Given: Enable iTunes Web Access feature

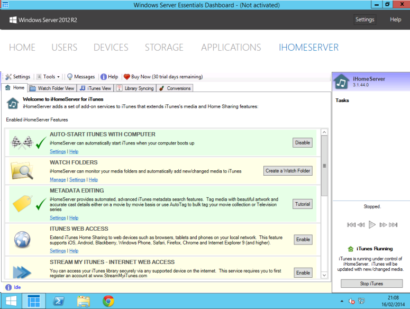Looking at the screenshot, I should (303, 240).
